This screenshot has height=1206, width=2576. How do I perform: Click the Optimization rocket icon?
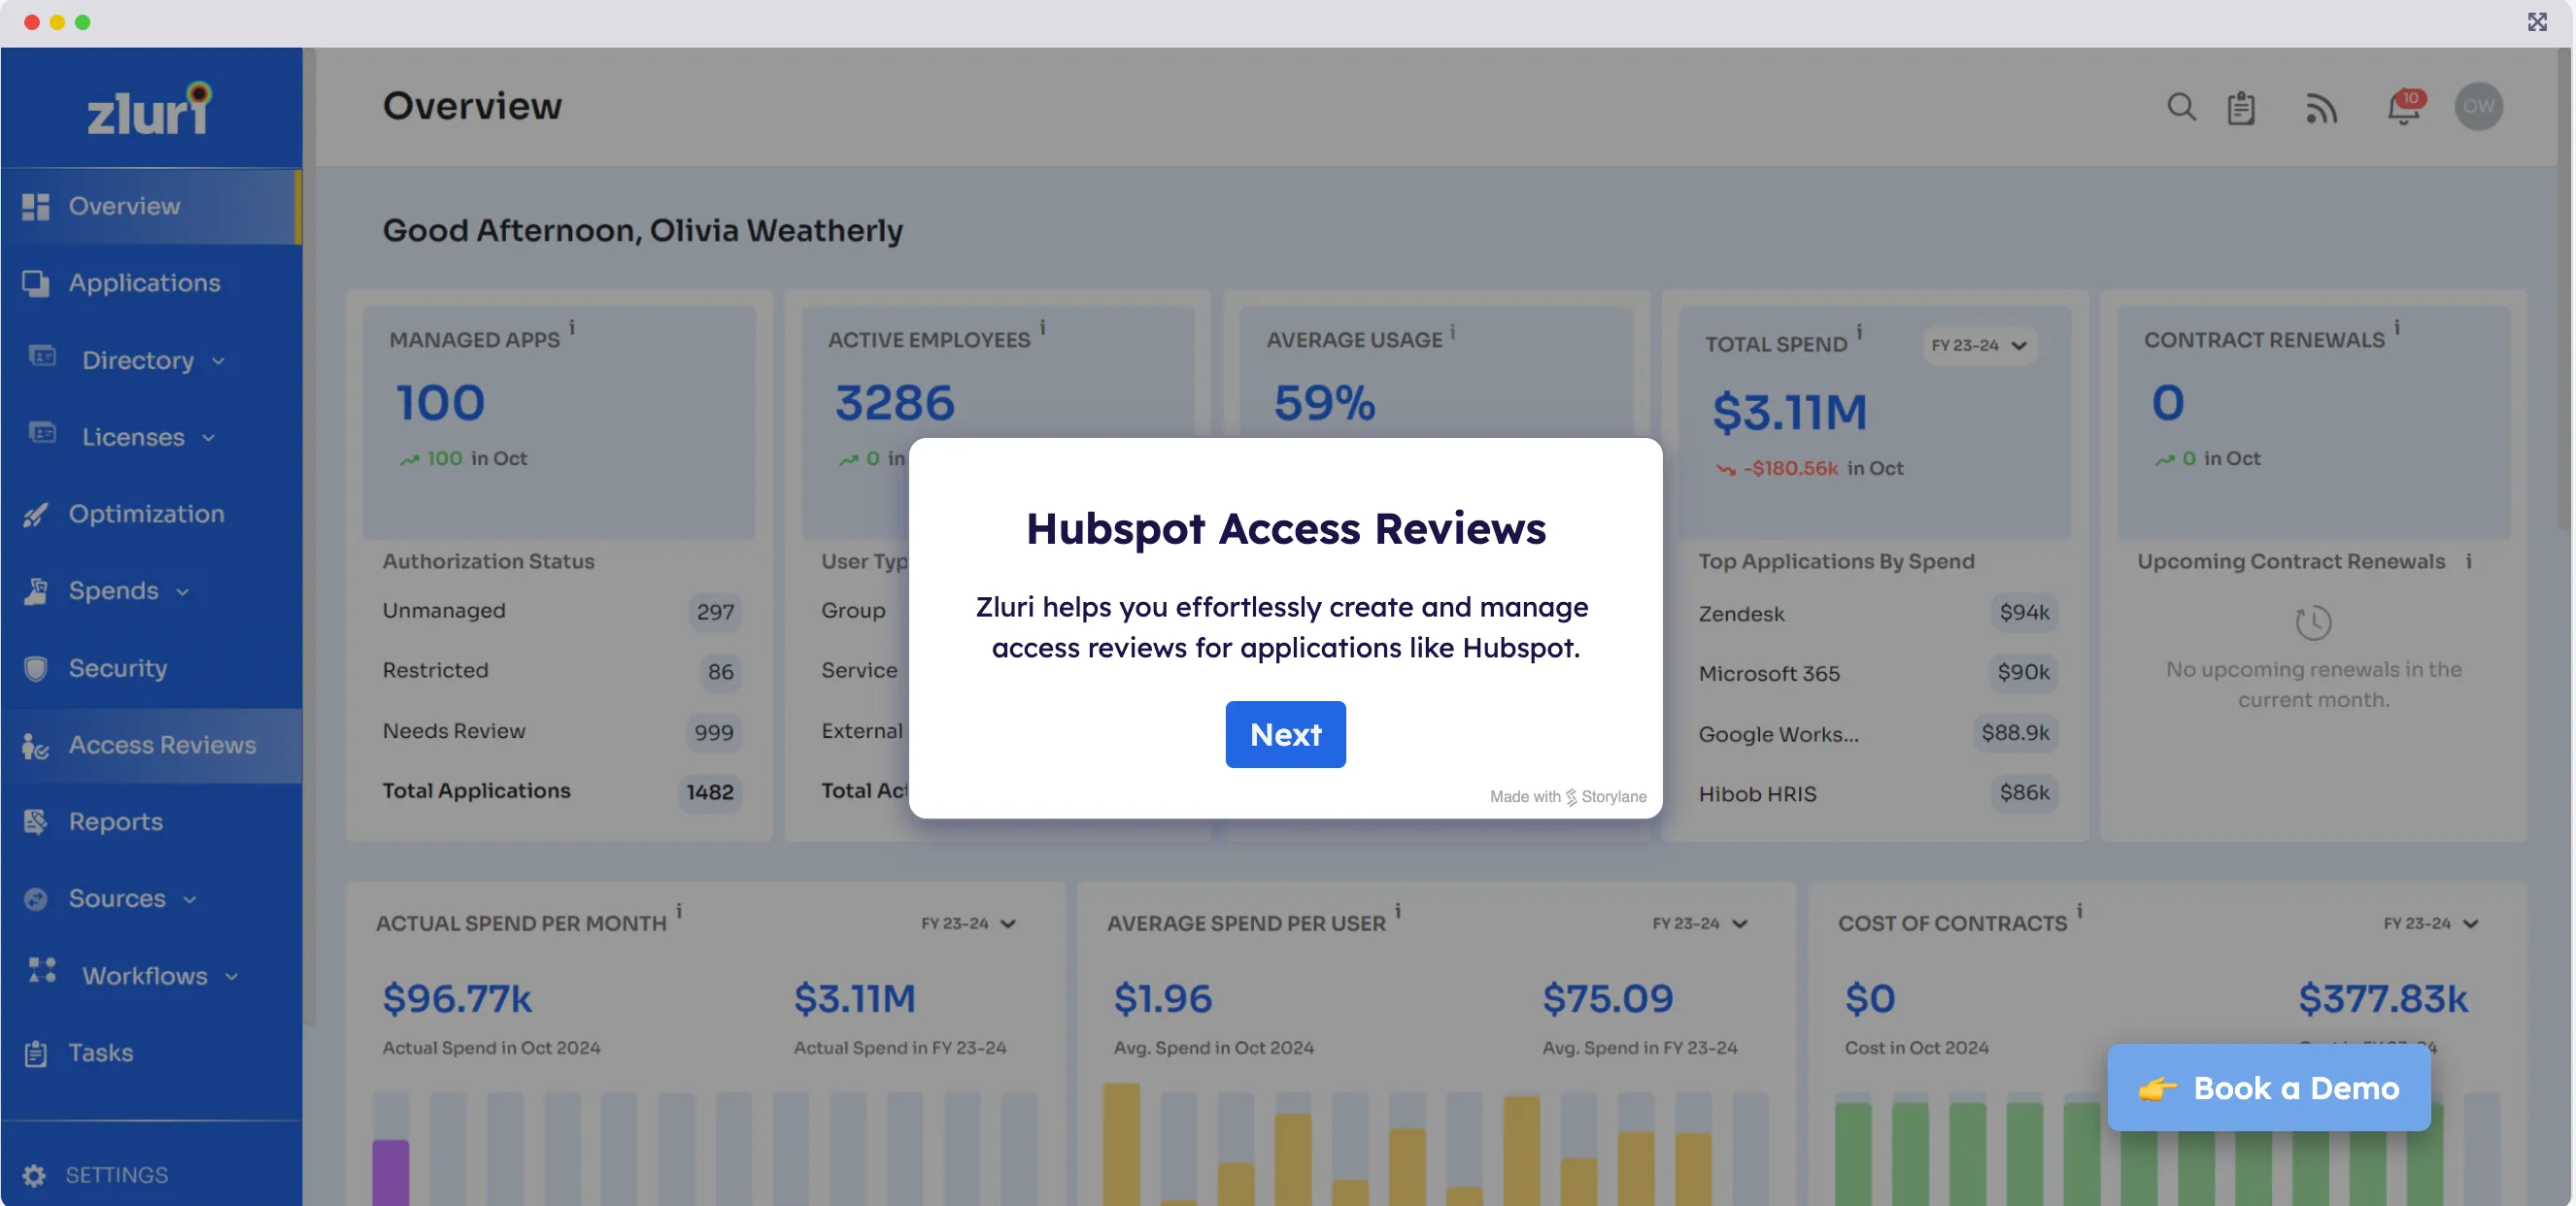pos(36,514)
